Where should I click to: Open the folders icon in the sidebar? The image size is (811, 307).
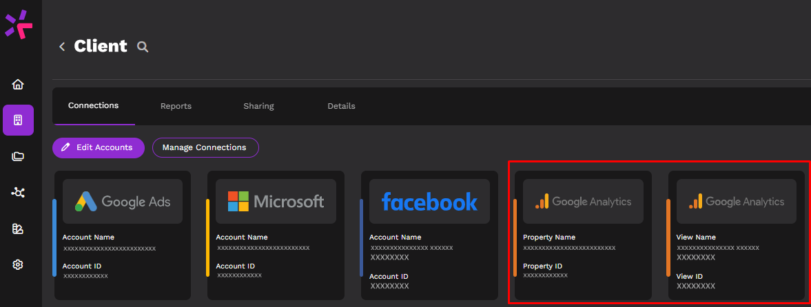pyautogui.click(x=18, y=156)
